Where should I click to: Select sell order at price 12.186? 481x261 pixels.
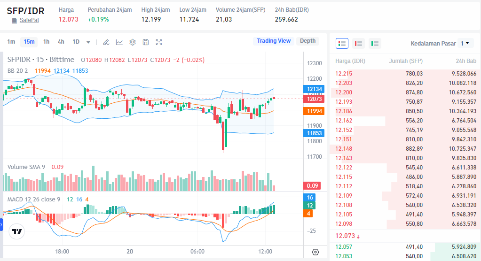405,111
